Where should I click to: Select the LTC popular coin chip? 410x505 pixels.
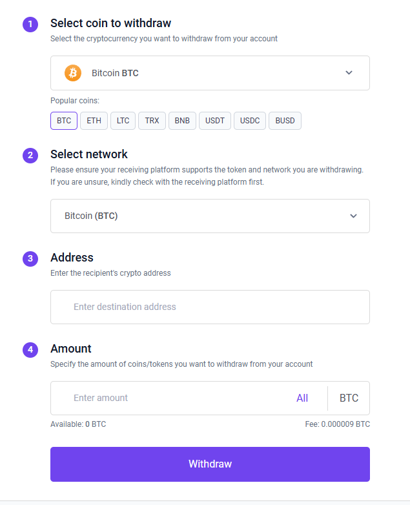[x=123, y=121]
